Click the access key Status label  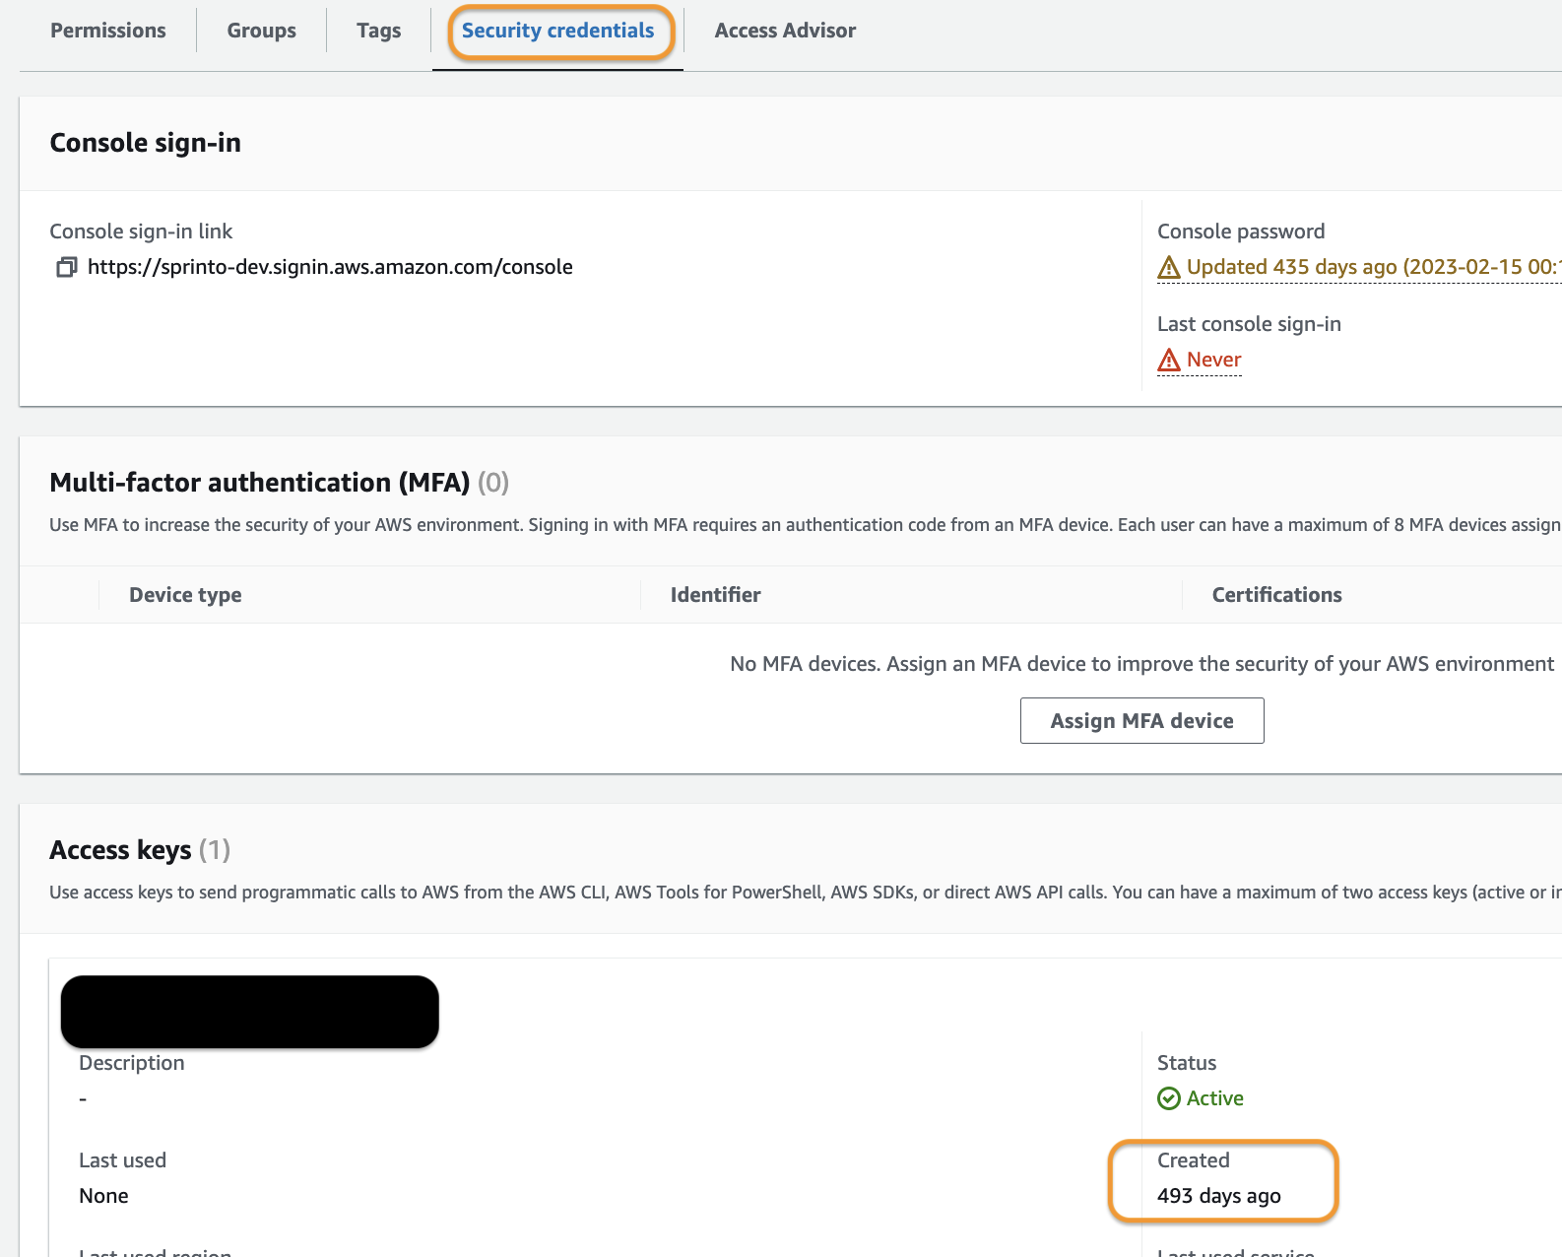tap(1187, 1063)
